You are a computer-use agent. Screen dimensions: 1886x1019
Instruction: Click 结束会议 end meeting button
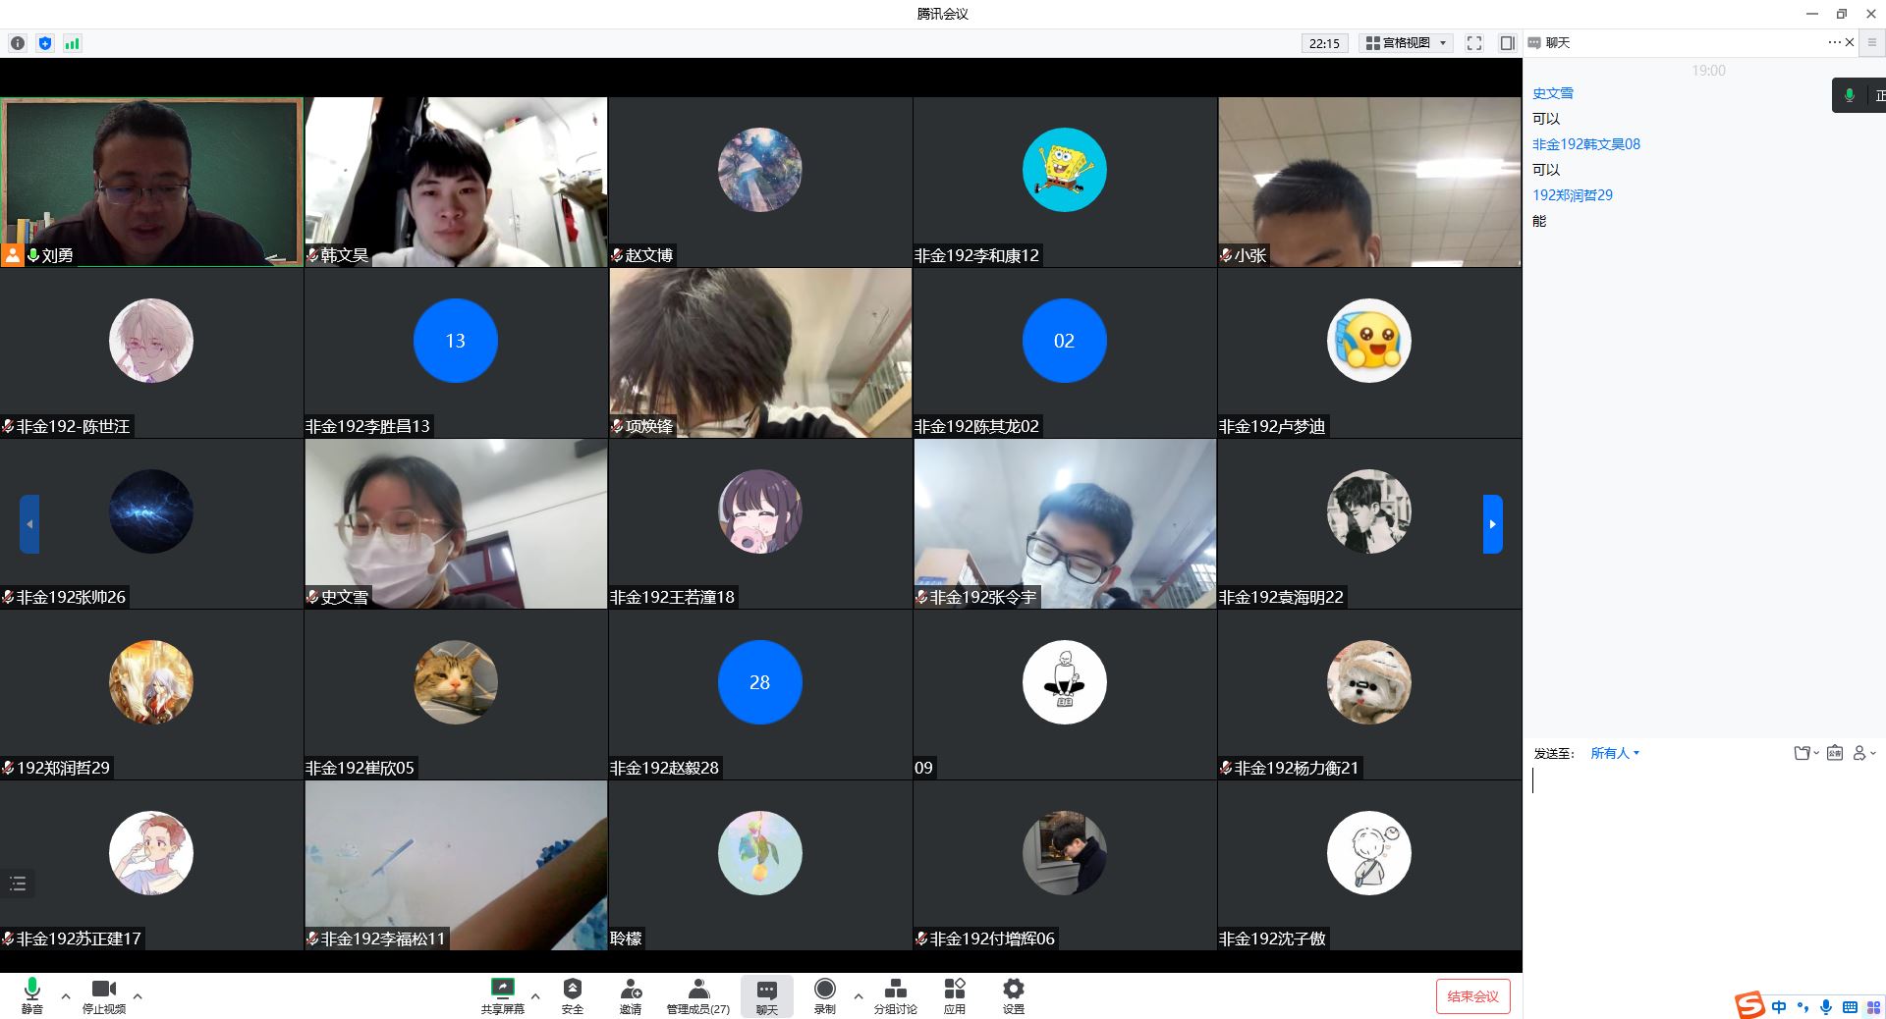pyautogui.click(x=1472, y=996)
